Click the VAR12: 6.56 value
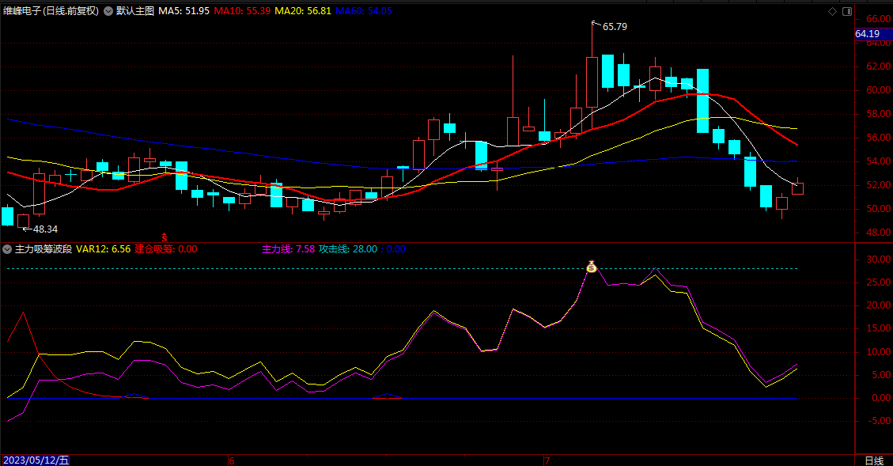The image size is (893, 466). [103, 249]
